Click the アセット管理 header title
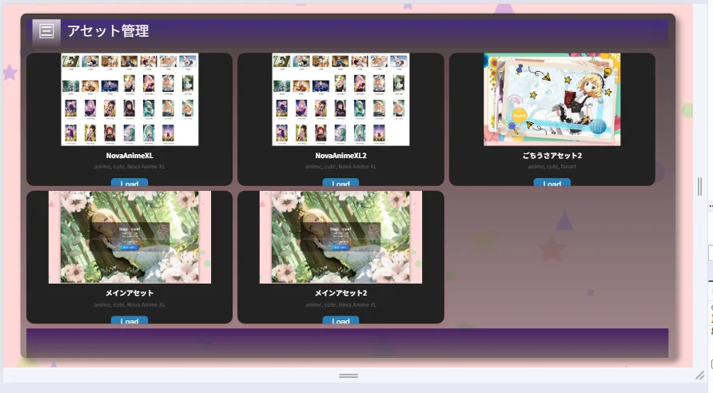The height and width of the screenshot is (393, 713). coord(108,31)
